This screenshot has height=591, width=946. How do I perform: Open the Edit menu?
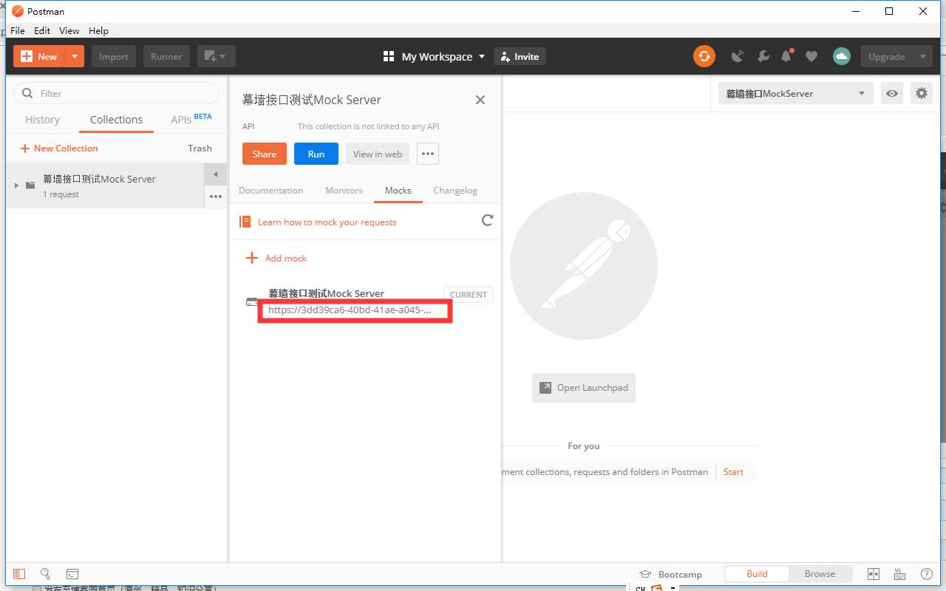(x=42, y=31)
